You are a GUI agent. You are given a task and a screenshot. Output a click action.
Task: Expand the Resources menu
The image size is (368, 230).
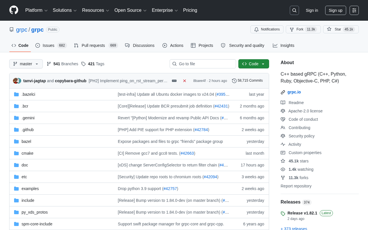click(96, 10)
